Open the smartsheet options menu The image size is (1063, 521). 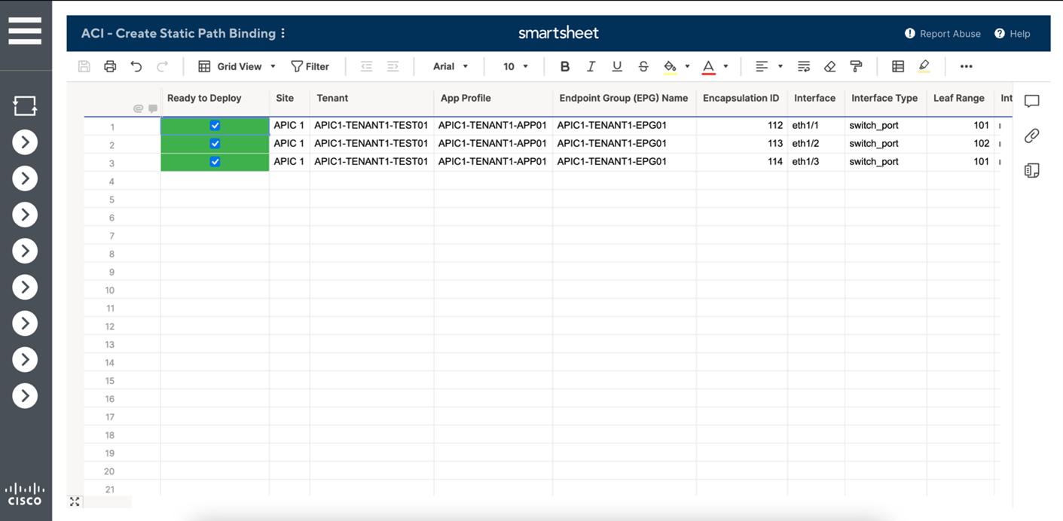(282, 34)
